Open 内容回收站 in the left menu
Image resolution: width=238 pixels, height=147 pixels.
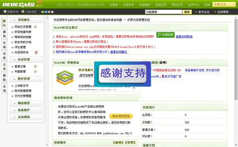click(22, 52)
